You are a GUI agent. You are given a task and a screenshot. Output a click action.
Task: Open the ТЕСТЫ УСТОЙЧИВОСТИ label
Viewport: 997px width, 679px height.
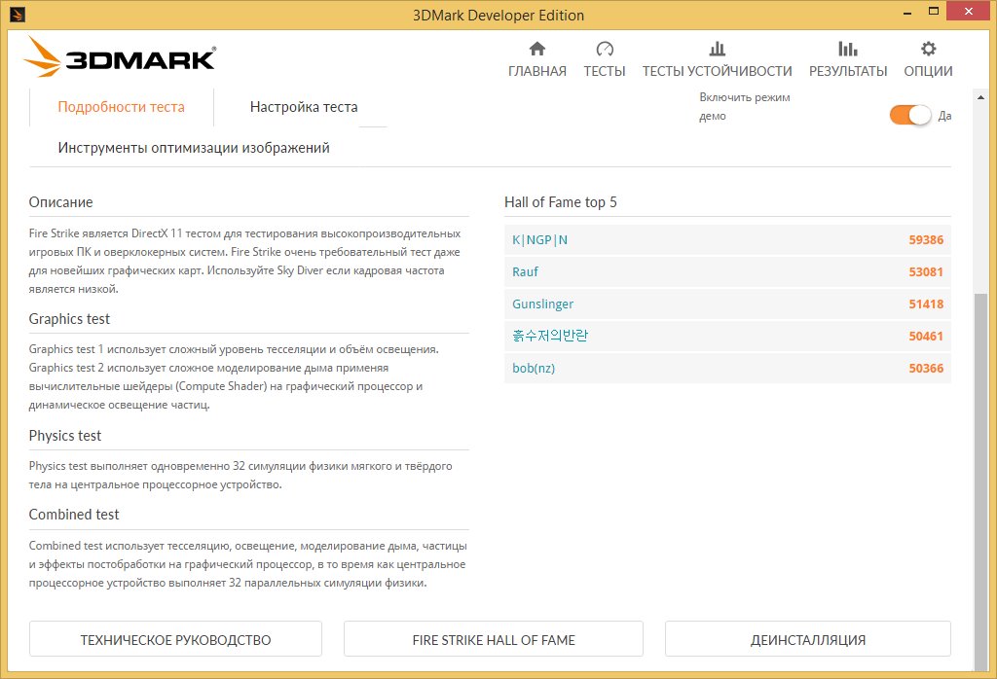click(x=718, y=71)
